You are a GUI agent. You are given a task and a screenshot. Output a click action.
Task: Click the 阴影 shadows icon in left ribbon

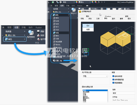[x=38, y=31]
